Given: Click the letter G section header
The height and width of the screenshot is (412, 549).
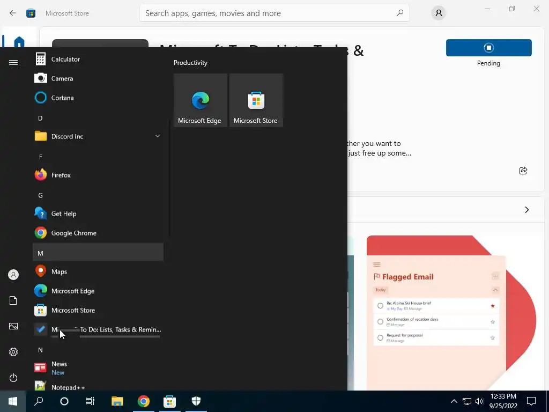Looking at the screenshot, I should point(40,195).
